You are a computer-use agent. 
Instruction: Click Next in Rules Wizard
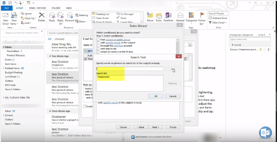coord(155,127)
